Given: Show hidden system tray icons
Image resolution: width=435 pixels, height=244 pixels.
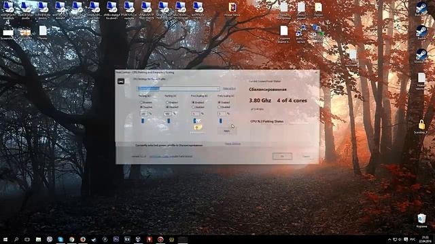Looking at the screenshot, I should pyautogui.click(x=389, y=239).
